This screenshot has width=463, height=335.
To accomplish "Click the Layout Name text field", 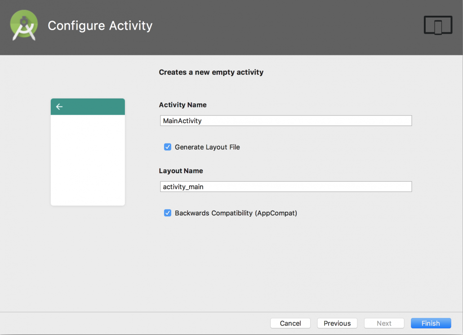I will click(285, 187).
